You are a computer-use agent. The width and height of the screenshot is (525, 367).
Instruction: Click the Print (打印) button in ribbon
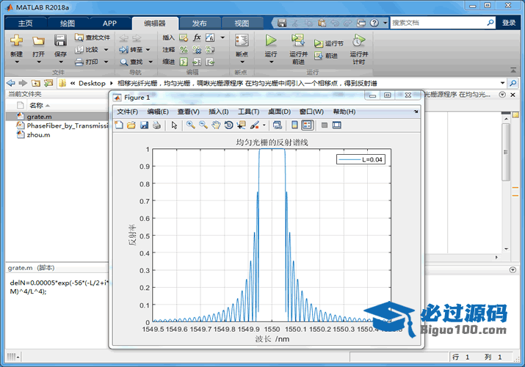click(x=87, y=62)
